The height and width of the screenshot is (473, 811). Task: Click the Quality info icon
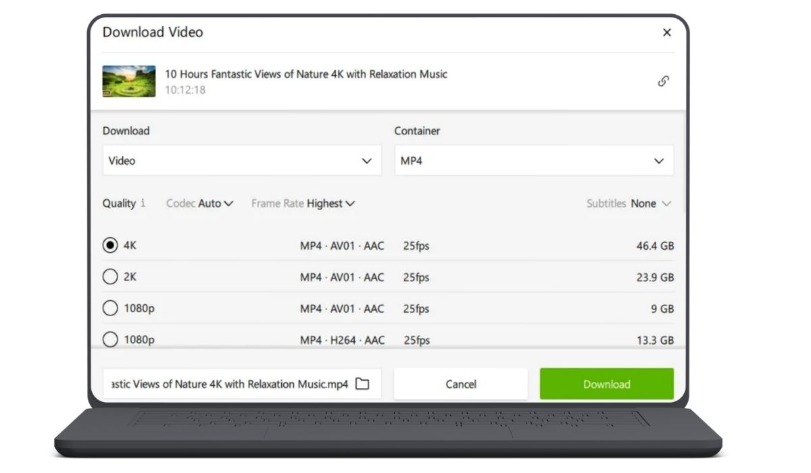pos(143,203)
